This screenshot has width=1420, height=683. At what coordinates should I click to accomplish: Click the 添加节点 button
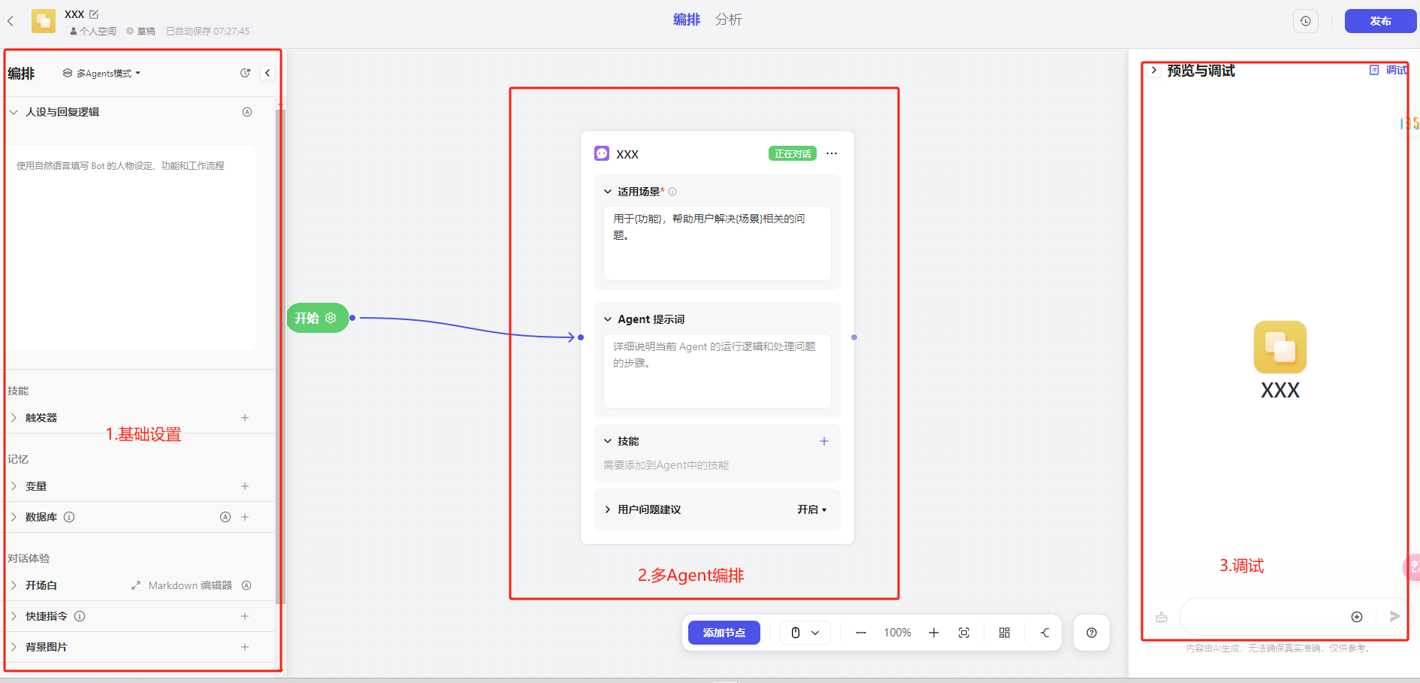click(x=724, y=633)
